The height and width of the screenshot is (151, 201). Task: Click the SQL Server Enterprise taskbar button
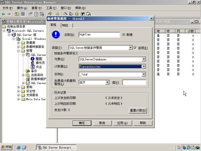pyautogui.click(x=57, y=147)
